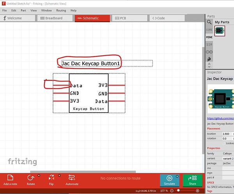Select the MINE parts bin

[x=209, y=37]
